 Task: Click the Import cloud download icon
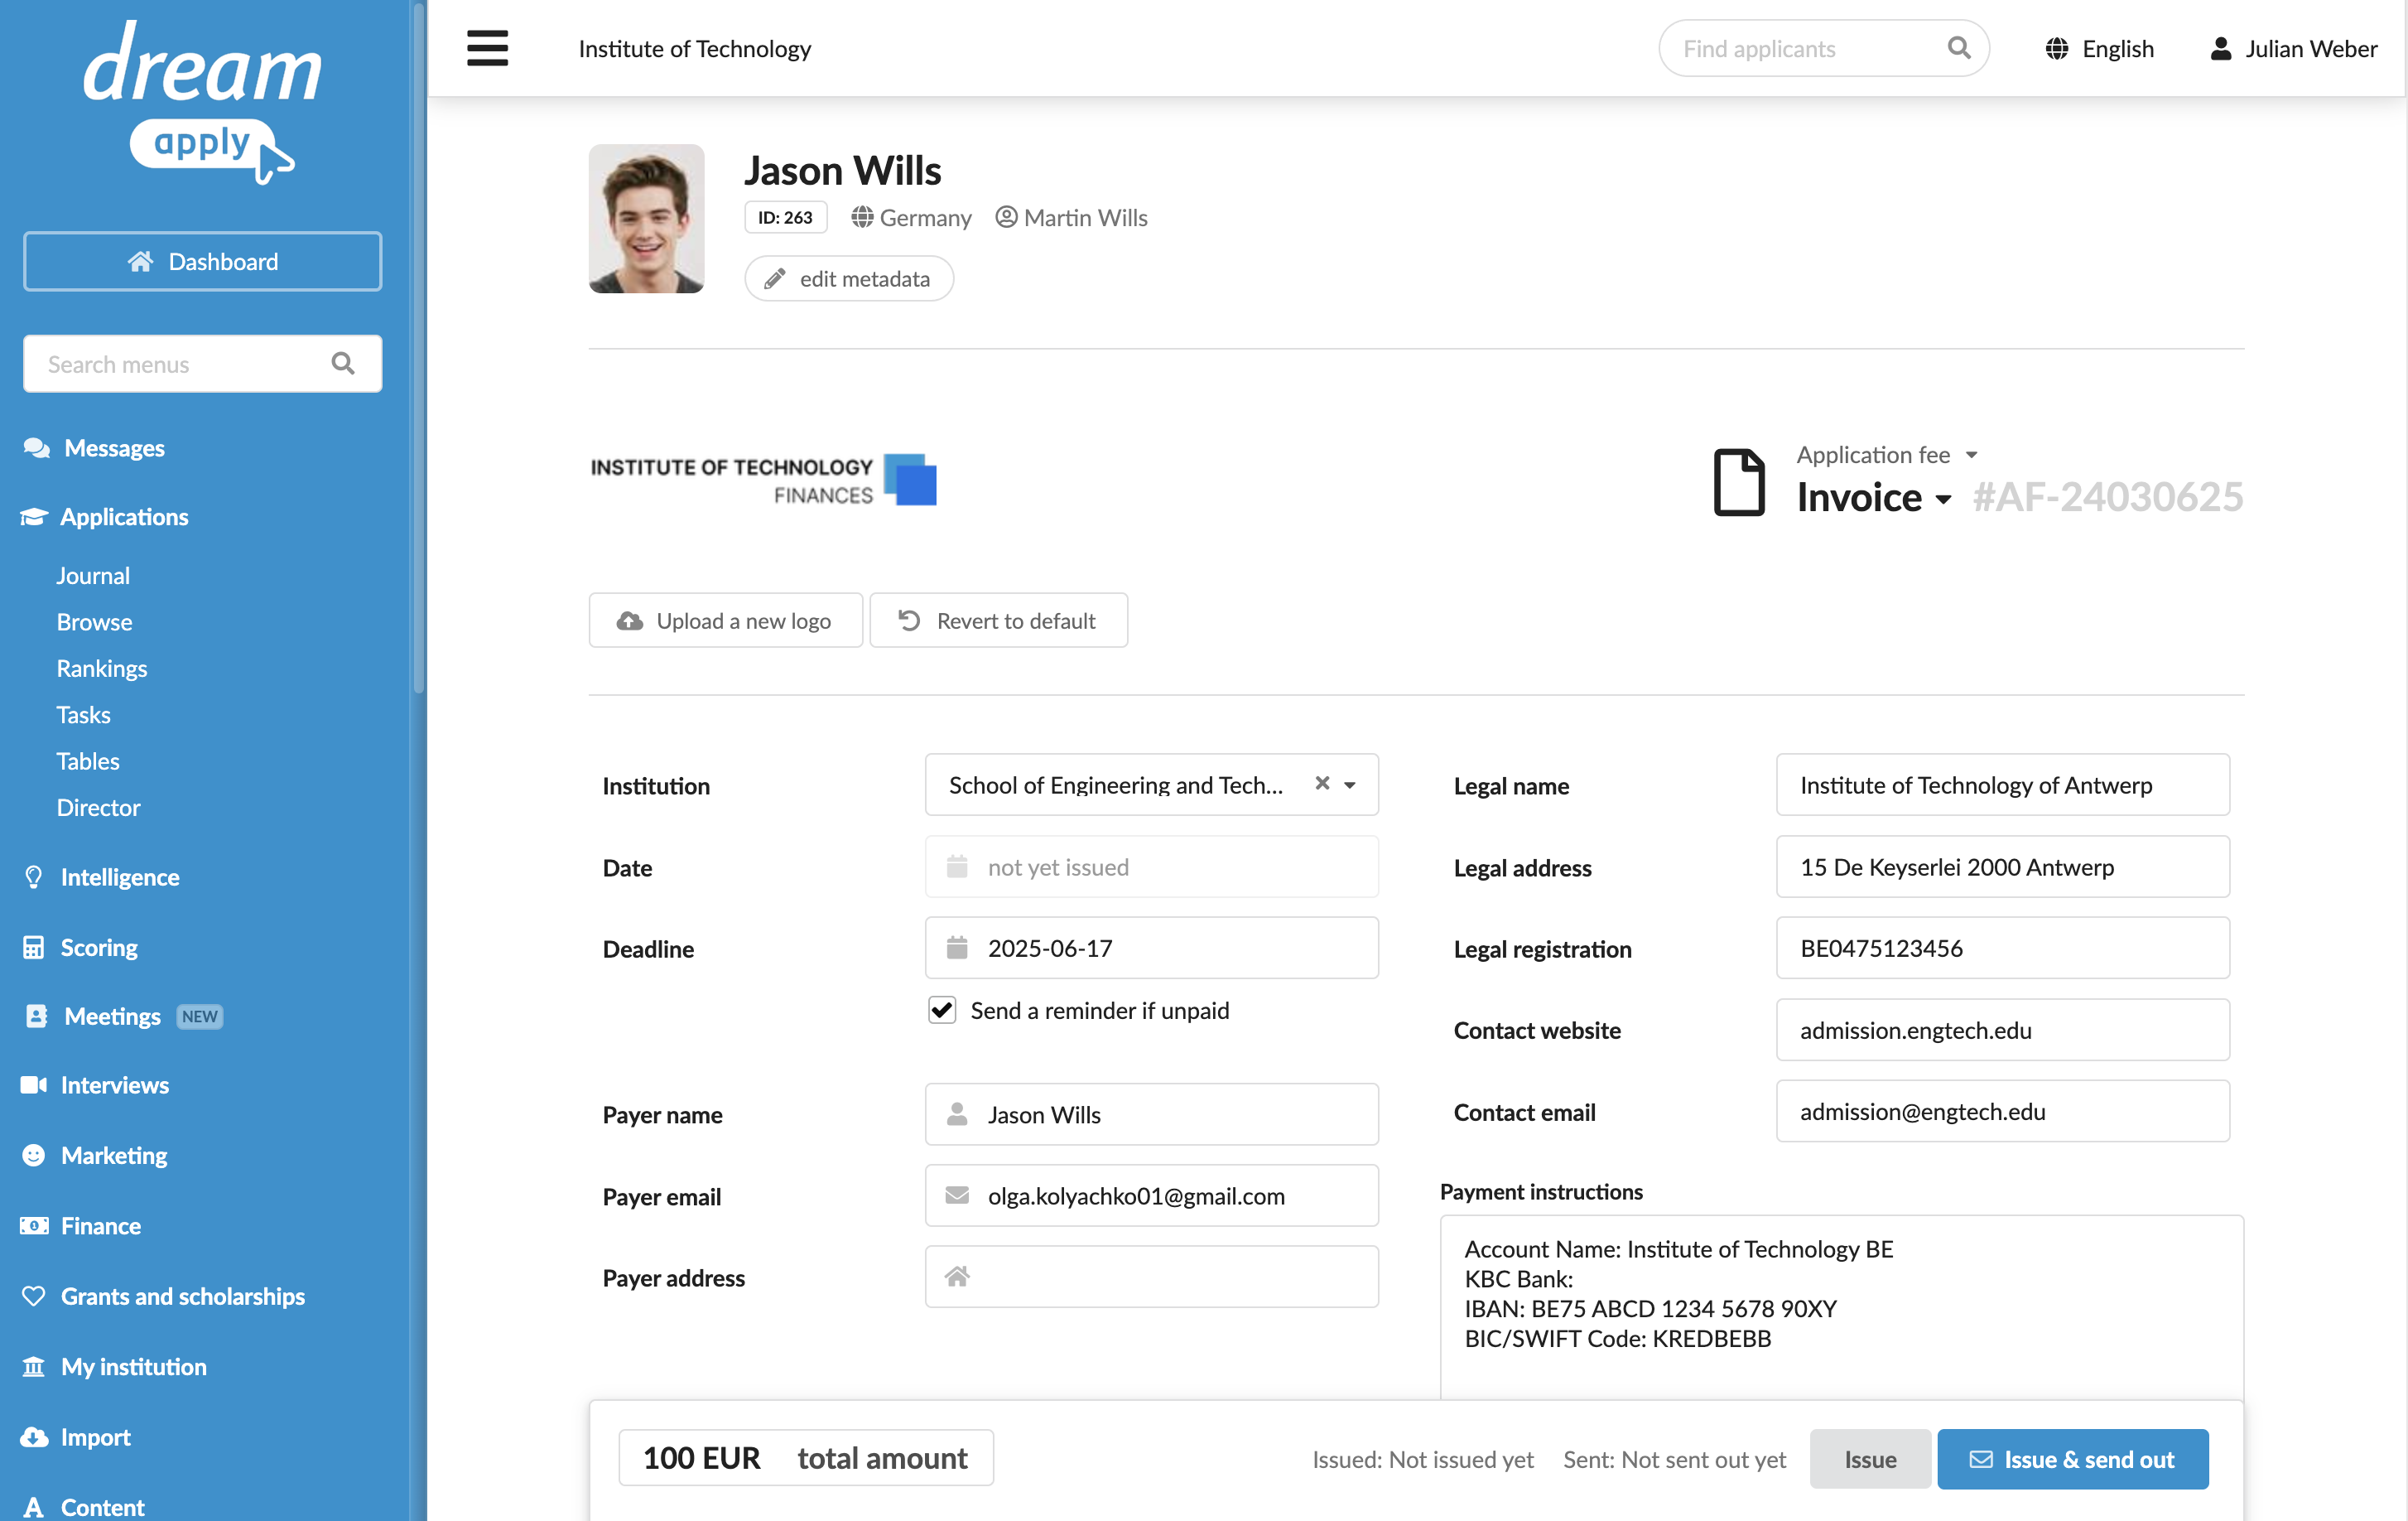[34, 1437]
